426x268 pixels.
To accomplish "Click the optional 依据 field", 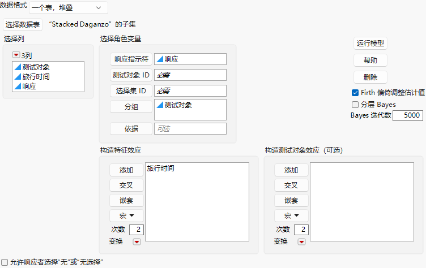I will [190, 128].
